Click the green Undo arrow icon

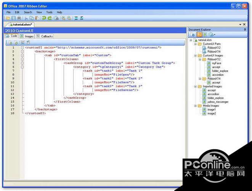pos(44,18)
